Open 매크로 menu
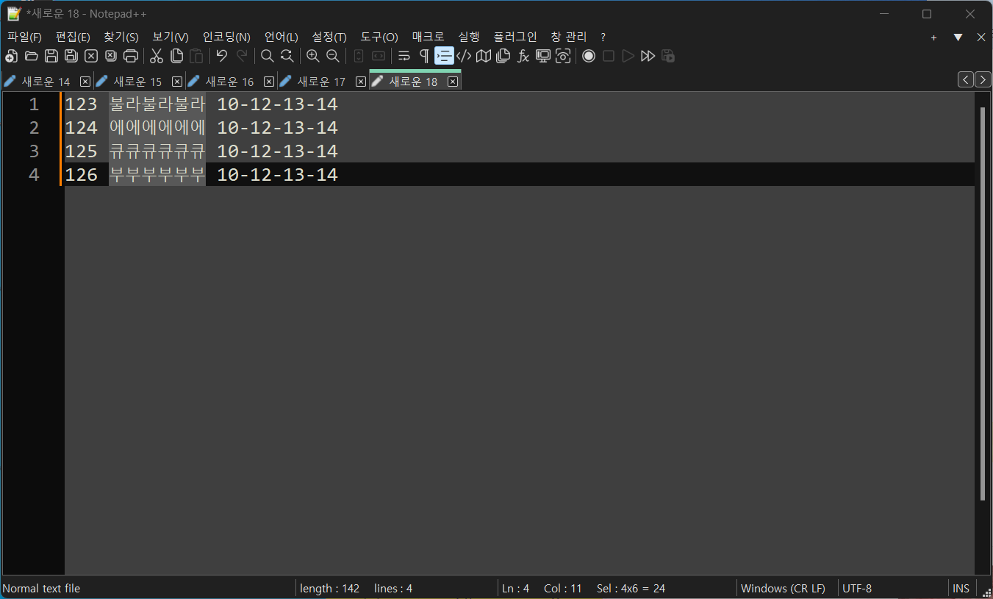 [x=429, y=37]
